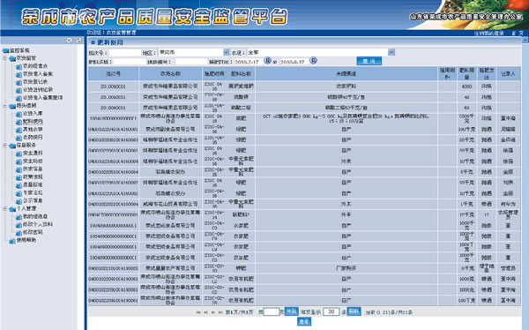This screenshot has width=529, height=330.
Task: Go to next page with the pager arrow
Action: tap(212, 312)
